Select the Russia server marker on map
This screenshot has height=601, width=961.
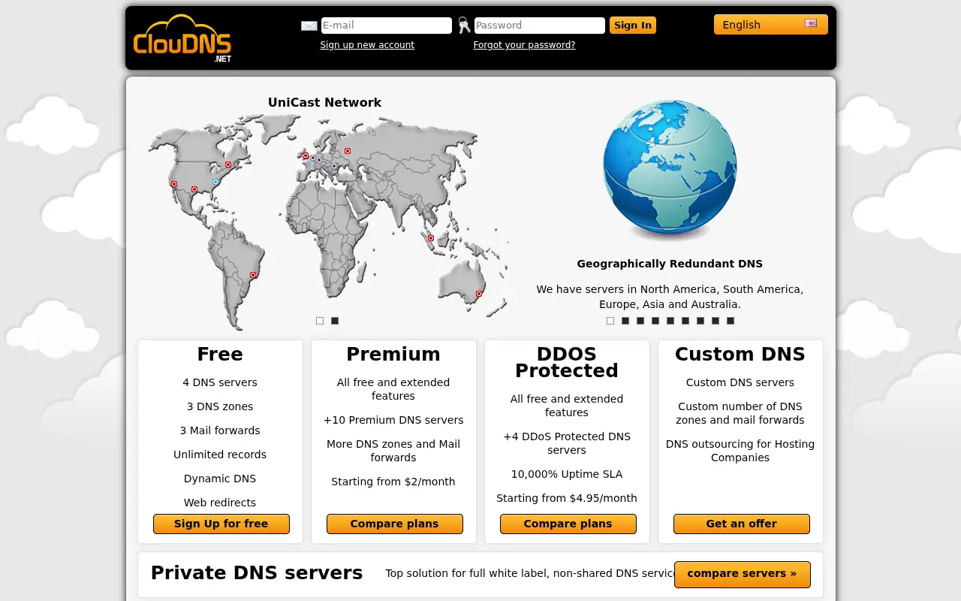[348, 151]
